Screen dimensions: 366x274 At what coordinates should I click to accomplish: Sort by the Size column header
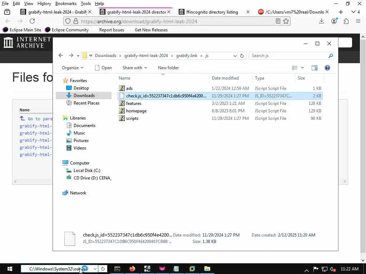(309, 78)
